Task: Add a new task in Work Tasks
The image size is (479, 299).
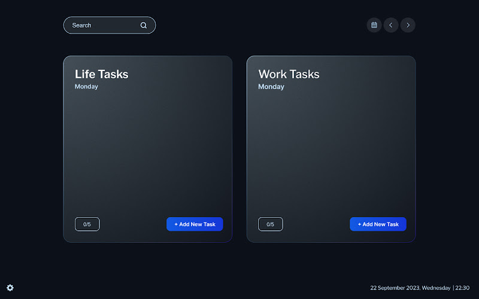Action: (x=378, y=224)
